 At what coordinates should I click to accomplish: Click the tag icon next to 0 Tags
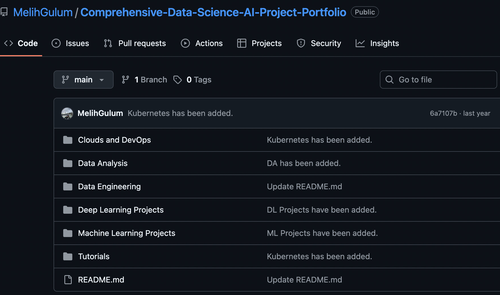pos(178,80)
